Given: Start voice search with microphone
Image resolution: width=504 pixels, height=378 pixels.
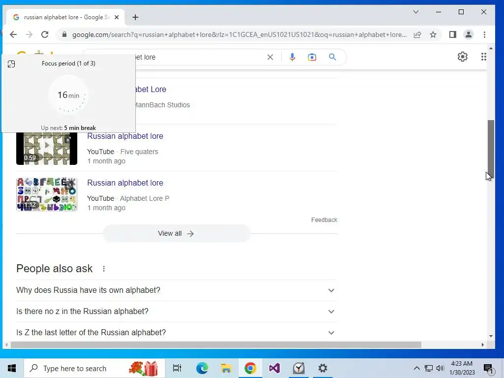Looking at the screenshot, I should coord(292,57).
